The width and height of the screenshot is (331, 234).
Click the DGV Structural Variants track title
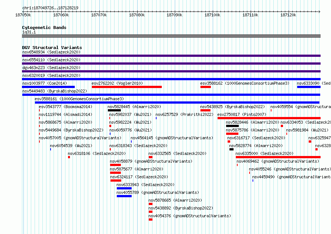[52, 48]
